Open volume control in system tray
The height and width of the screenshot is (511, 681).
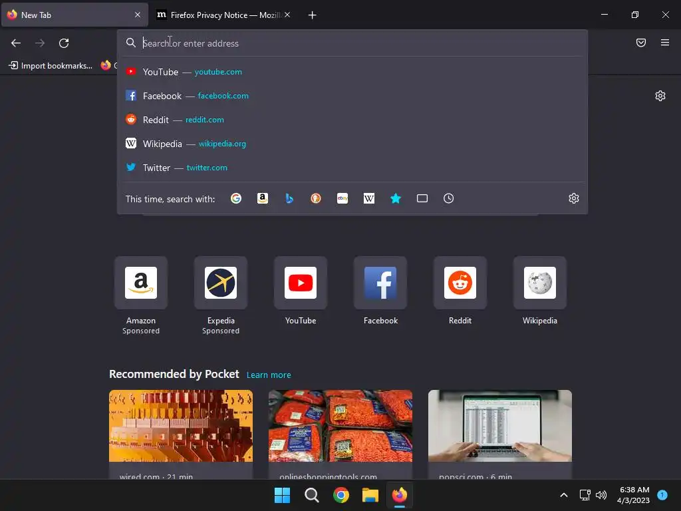[x=601, y=495]
